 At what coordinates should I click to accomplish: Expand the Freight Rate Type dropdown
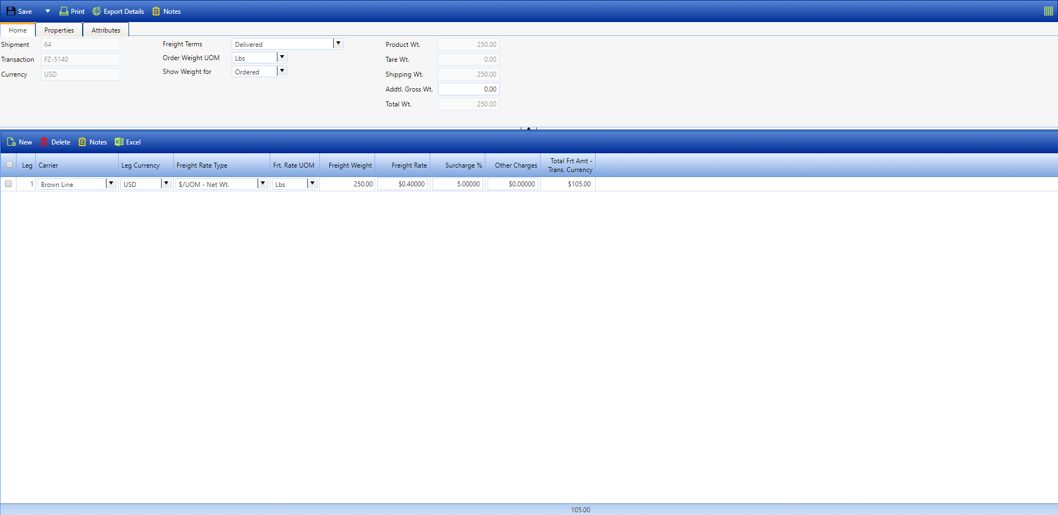[x=263, y=184]
